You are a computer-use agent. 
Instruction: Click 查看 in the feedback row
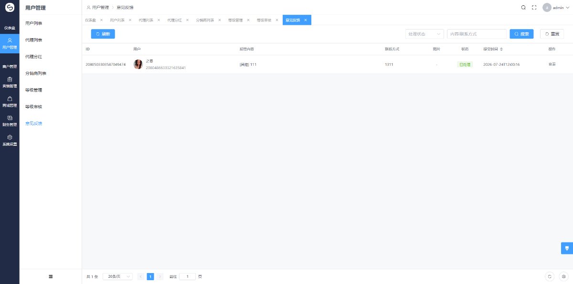(552, 64)
